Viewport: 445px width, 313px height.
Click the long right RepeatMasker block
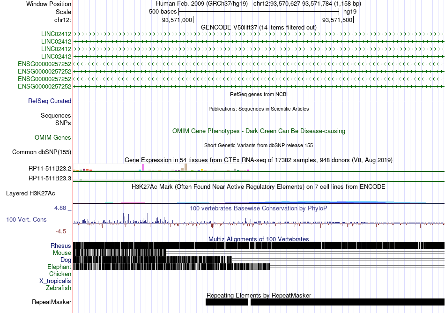[348, 302]
